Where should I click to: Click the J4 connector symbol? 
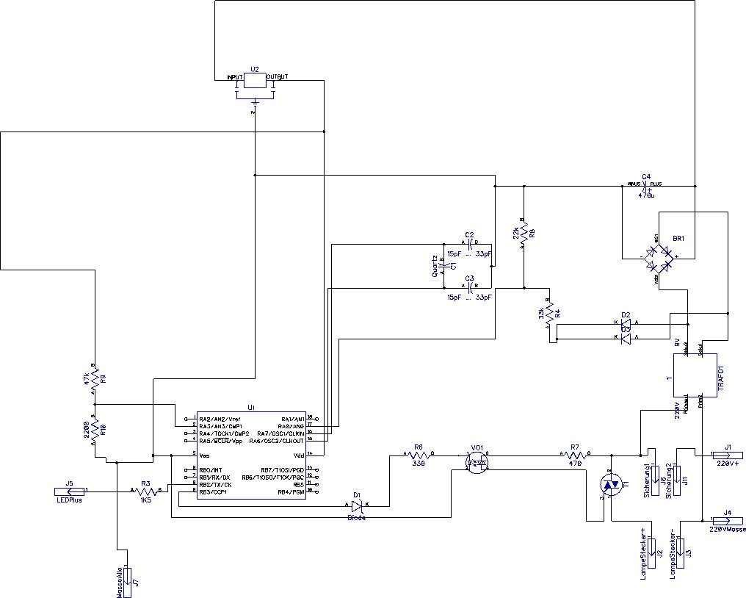pos(727,520)
